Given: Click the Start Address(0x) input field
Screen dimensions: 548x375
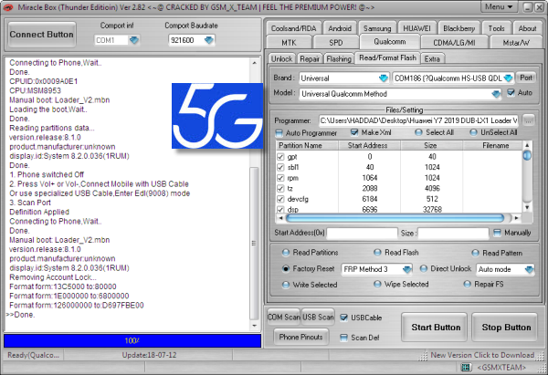Looking at the screenshot, I should coord(362,233).
